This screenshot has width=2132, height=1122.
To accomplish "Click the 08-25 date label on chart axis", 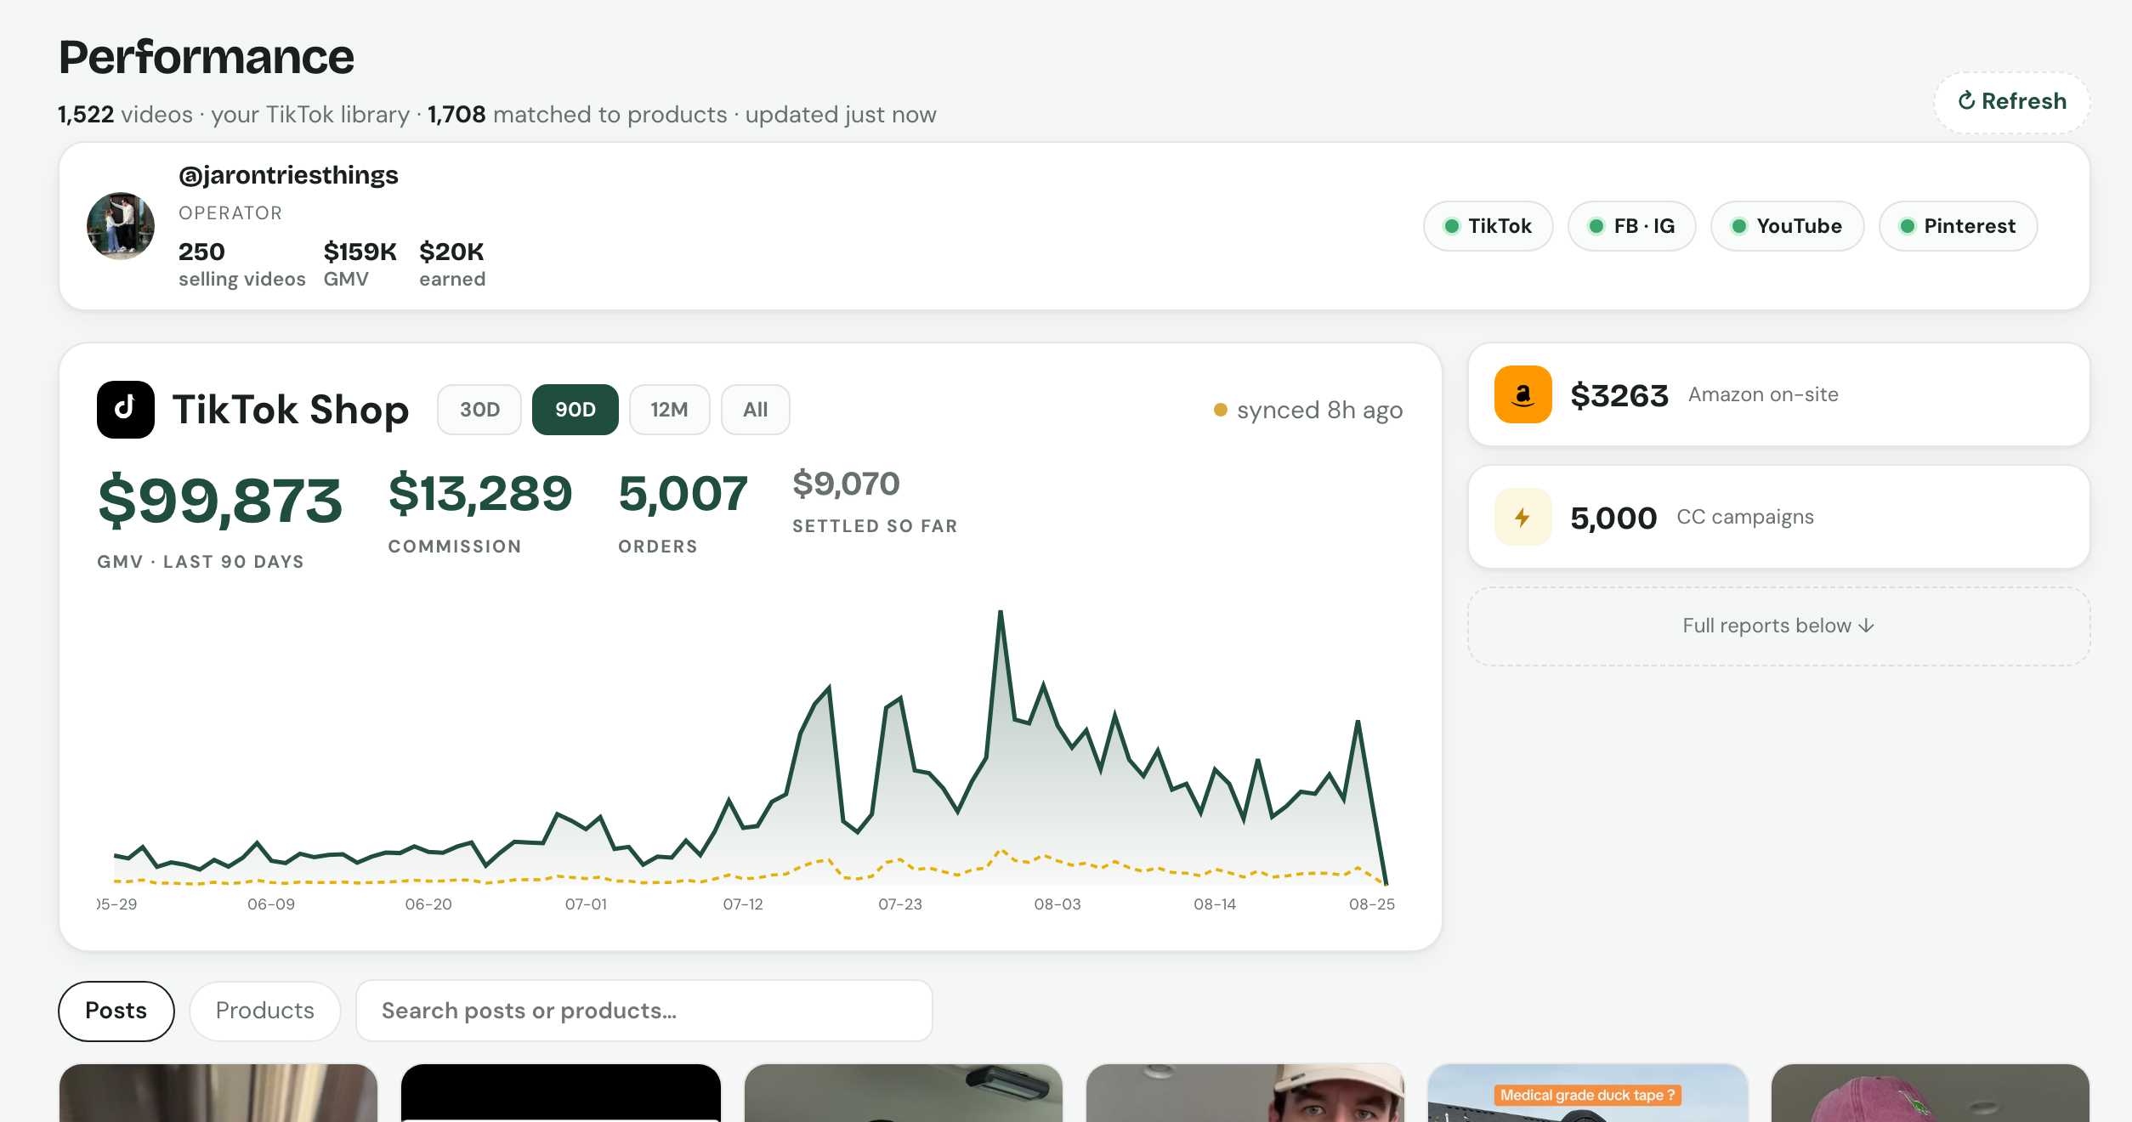I will point(1371,904).
